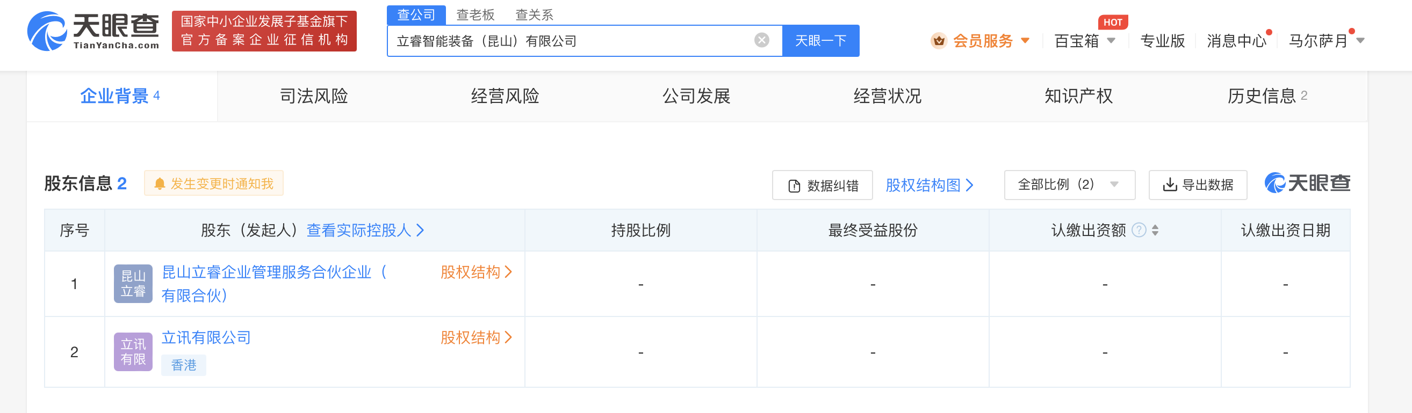Click the red 国家中小企业发展子基金旗下 banner

point(264,31)
